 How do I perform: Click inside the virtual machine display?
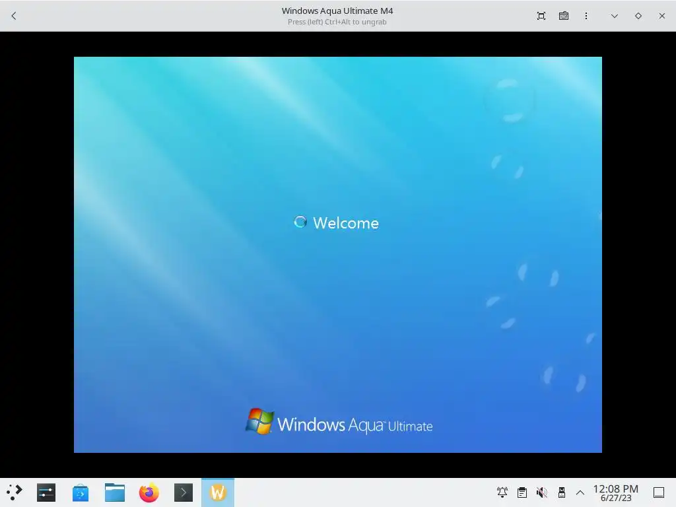point(337,254)
